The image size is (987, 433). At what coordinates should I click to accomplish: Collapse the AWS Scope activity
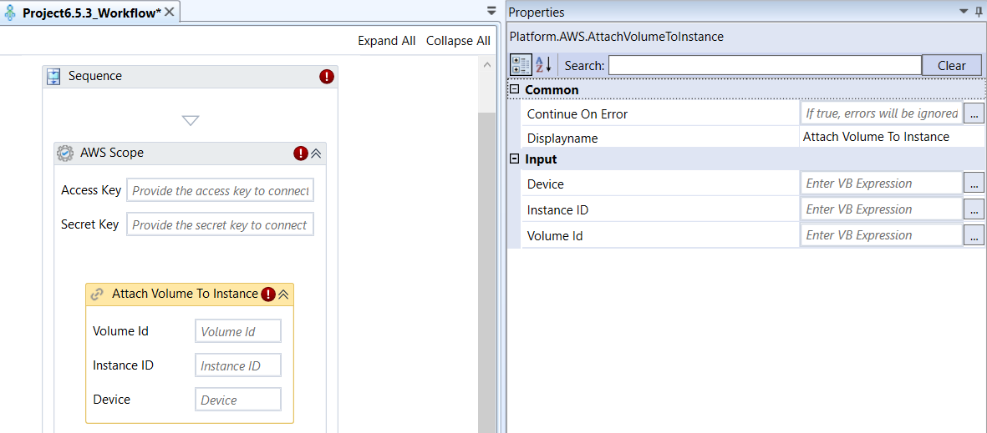pyautogui.click(x=316, y=154)
